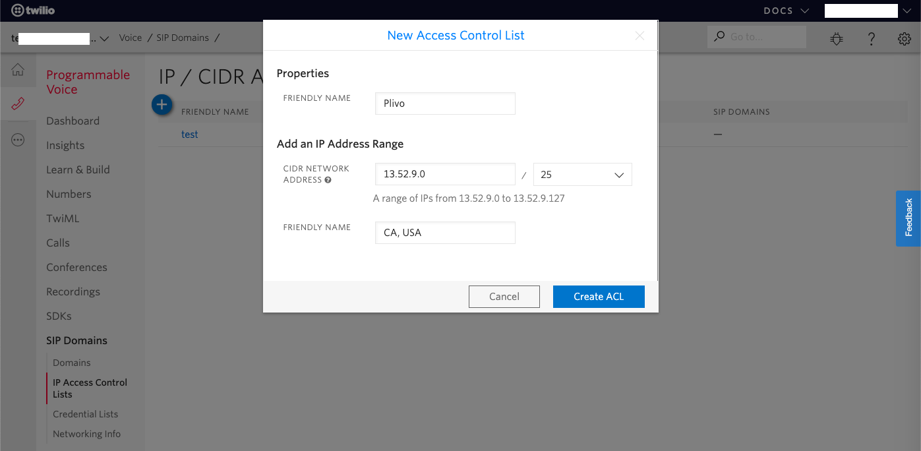The height and width of the screenshot is (451, 921).
Task: Open the all products ellipsis icon
Action: [18, 140]
